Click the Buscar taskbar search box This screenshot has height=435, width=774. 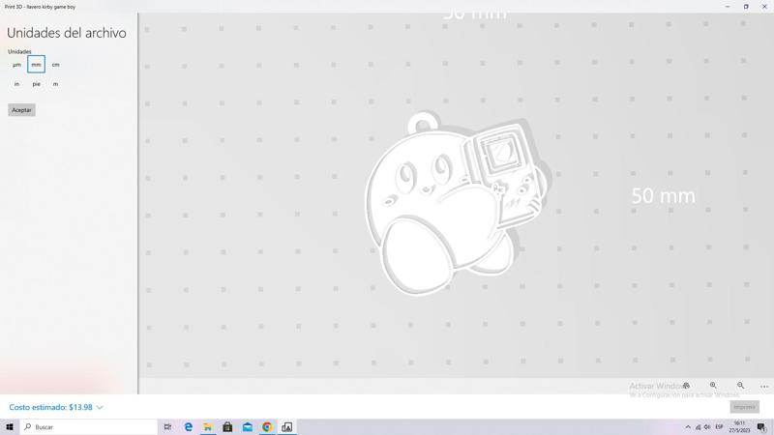(88, 427)
